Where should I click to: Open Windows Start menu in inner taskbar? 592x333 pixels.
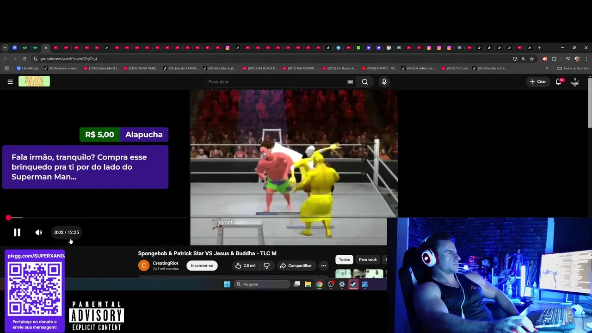[x=227, y=284]
